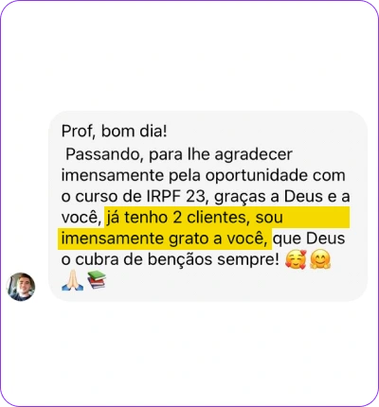This screenshot has width=379, height=407.
Task: Click the hugging face emoji
Action: click(320, 259)
